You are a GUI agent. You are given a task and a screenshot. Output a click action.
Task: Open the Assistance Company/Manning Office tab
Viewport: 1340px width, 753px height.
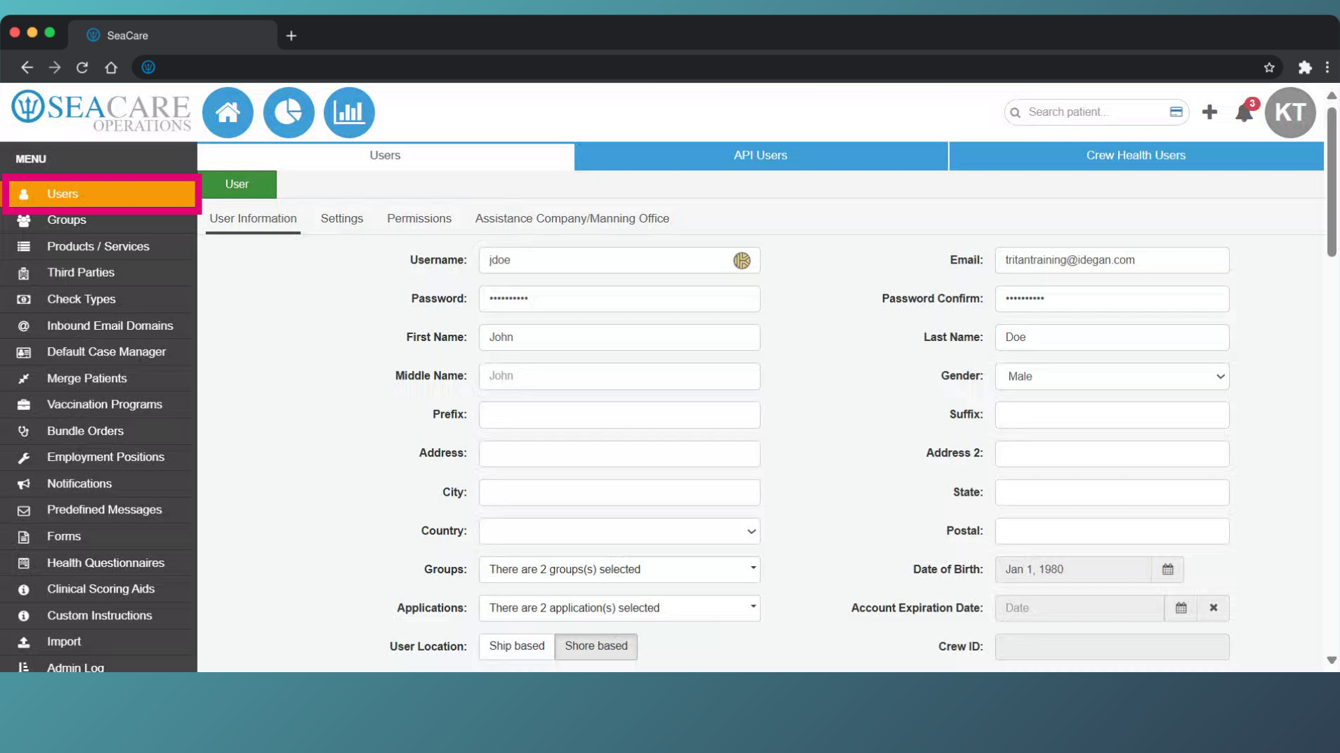(x=572, y=219)
